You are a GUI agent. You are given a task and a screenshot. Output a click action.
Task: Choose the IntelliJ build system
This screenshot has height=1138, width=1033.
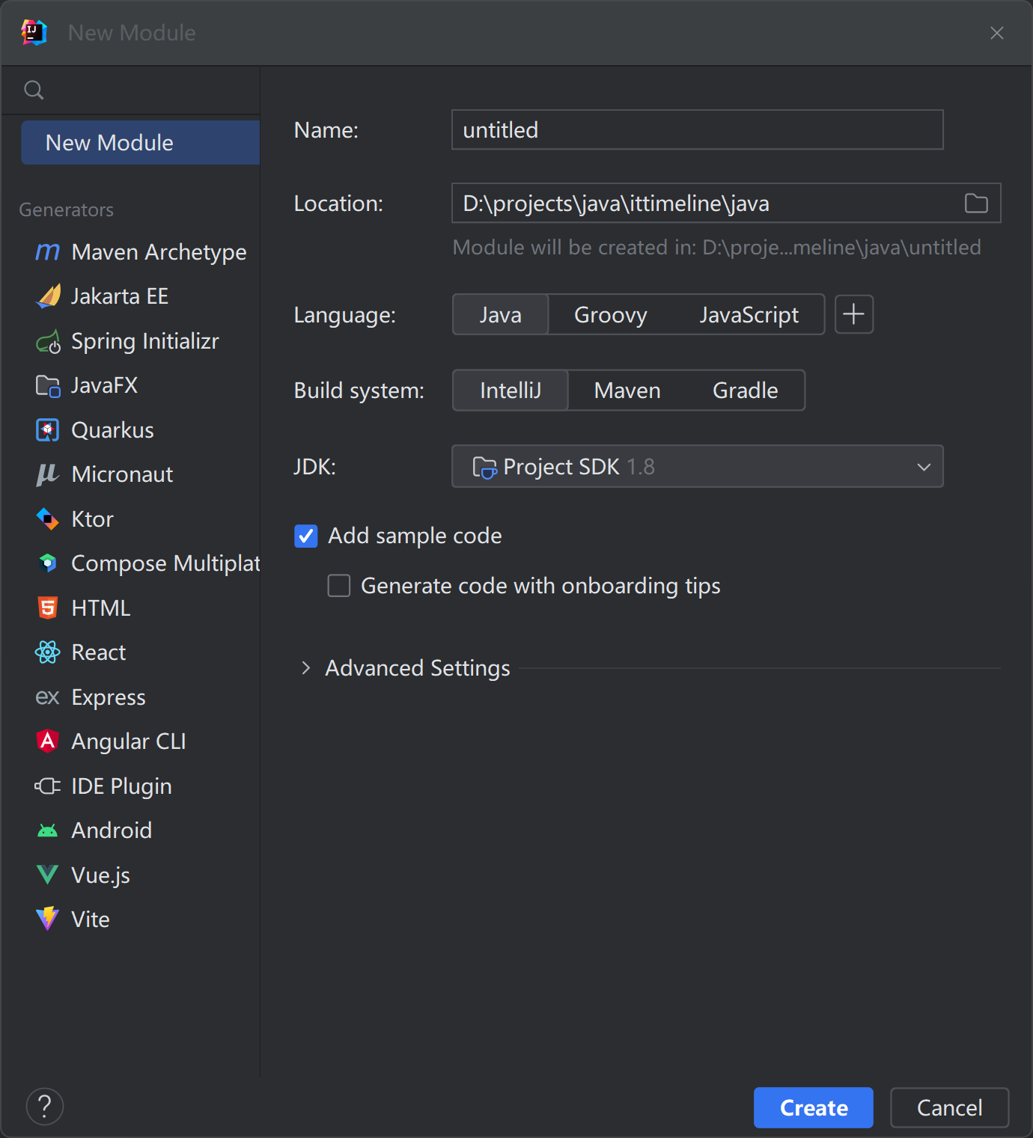tap(511, 390)
